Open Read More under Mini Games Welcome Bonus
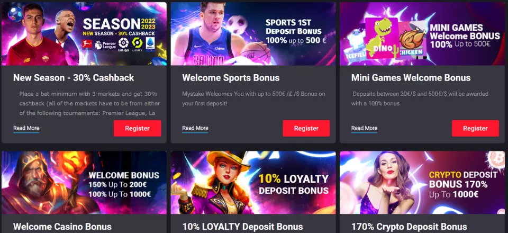Image resolution: width=508 pixels, height=233 pixels. tap(364, 128)
